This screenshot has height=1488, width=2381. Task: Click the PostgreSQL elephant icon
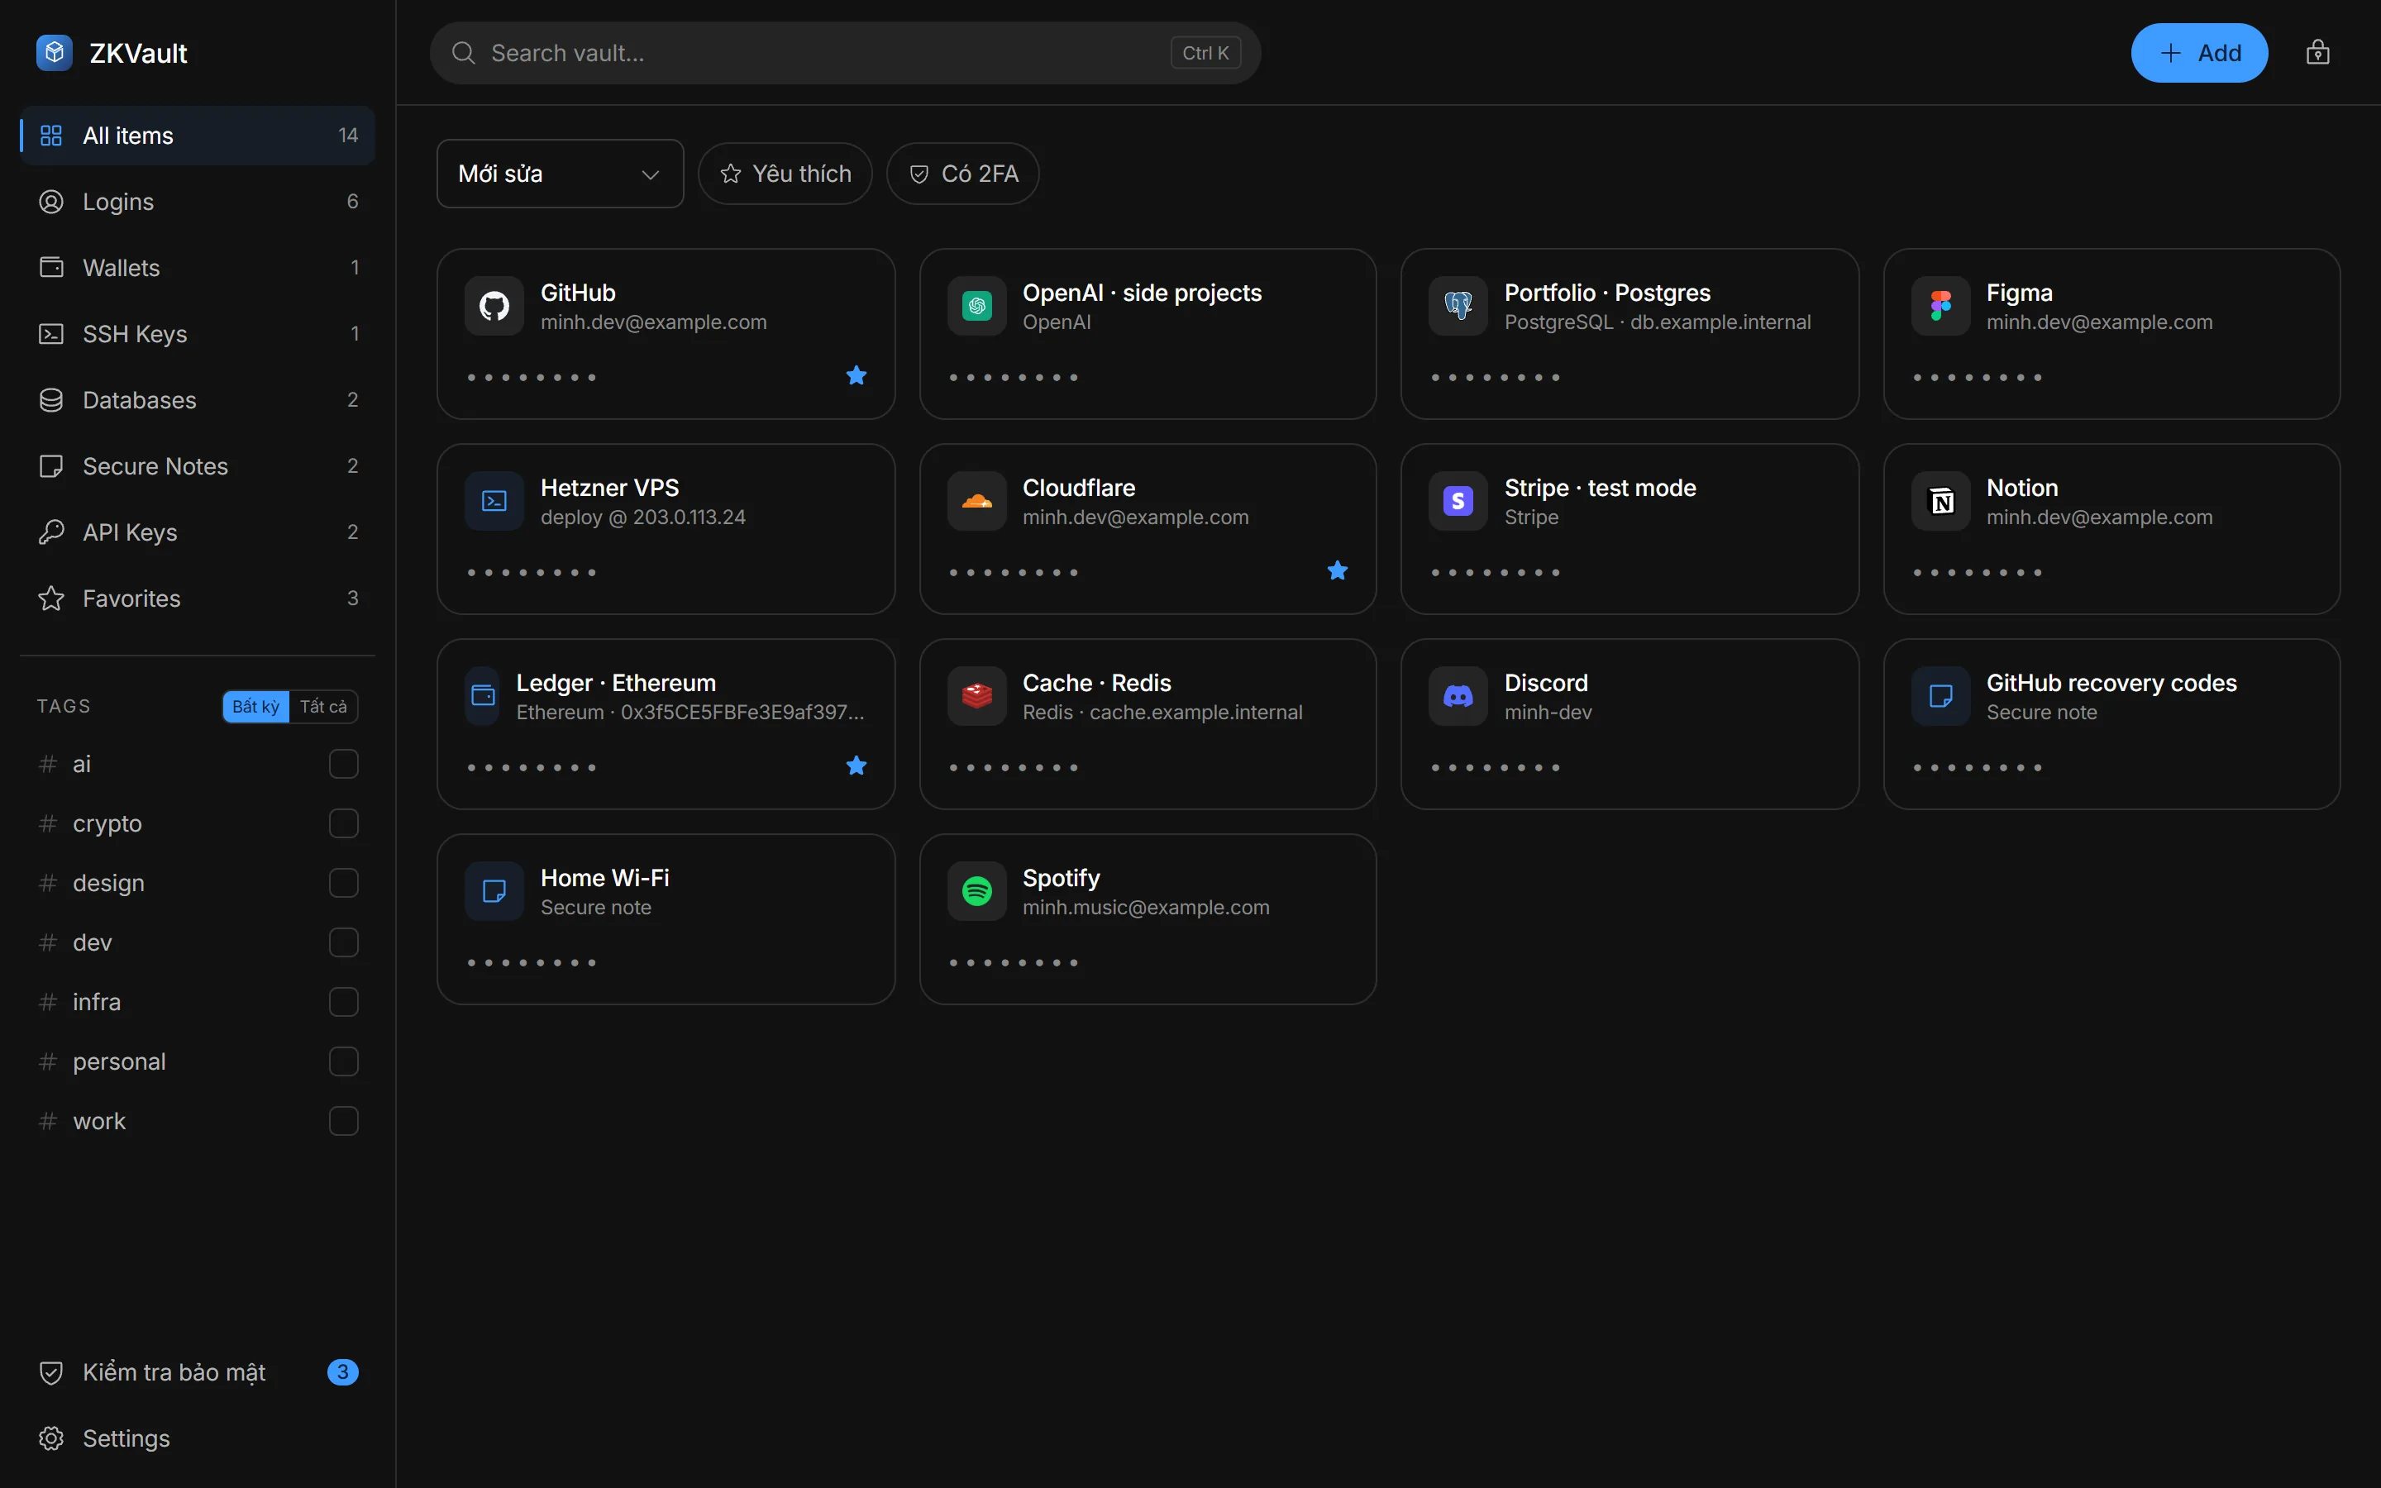(1458, 306)
